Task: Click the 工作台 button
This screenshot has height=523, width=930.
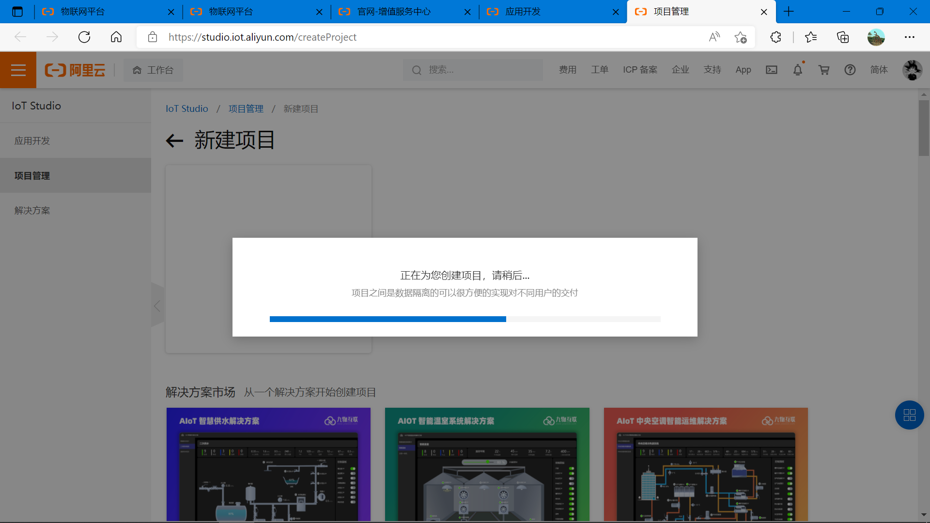Action: click(x=153, y=70)
